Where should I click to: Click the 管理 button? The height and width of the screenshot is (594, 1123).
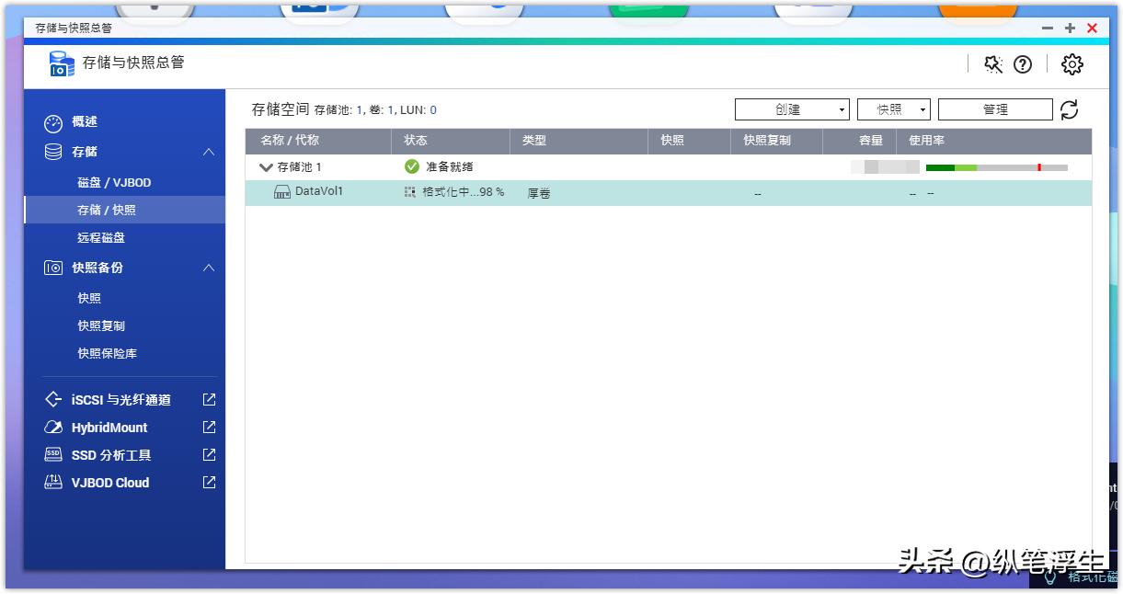coord(995,109)
